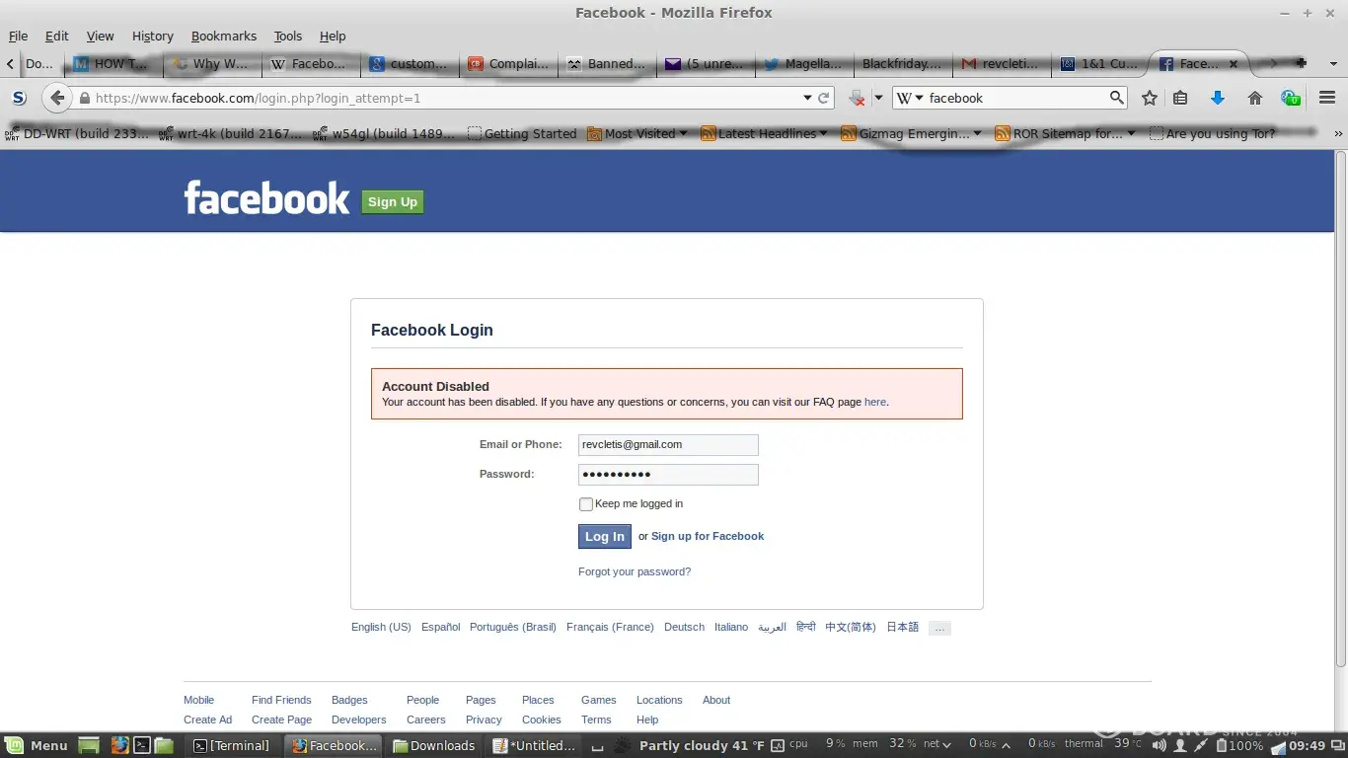This screenshot has height=758, width=1348.
Task: Click the green Sign Up button
Action: [393, 201]
